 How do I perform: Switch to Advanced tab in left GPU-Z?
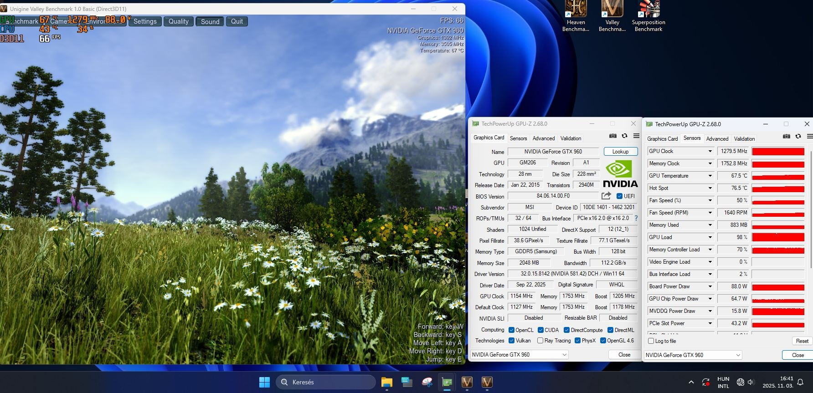pyautogui.click(x=544, y=138)
